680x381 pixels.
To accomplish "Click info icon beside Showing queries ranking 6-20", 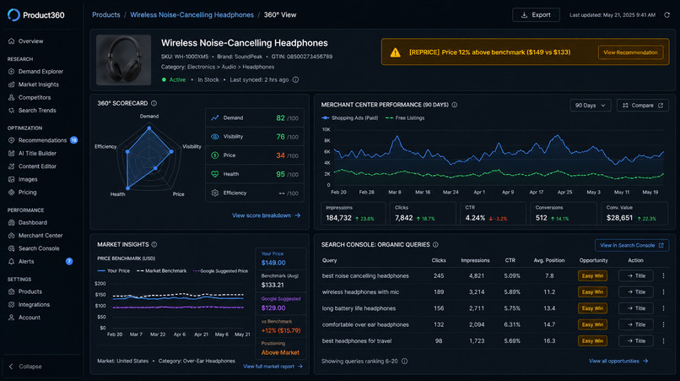I will click(404, 361).
